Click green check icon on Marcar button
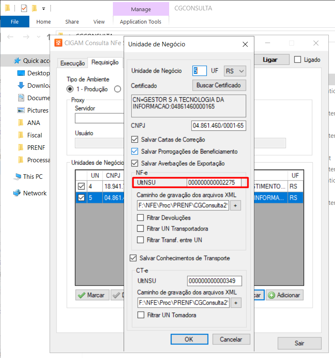 [x=81, y=295]
